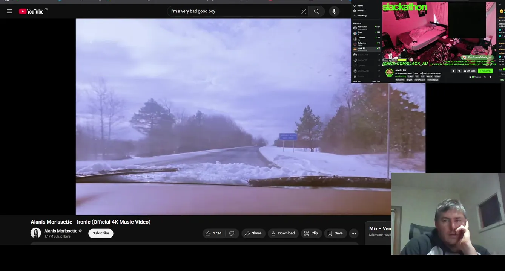
Task: Click Just Chatting category link
Action: [401, 76]
